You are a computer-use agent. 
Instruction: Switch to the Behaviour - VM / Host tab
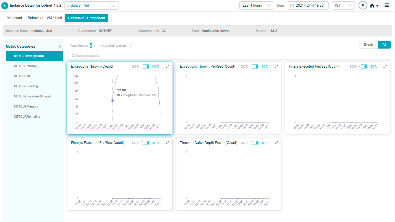(45, 18)
